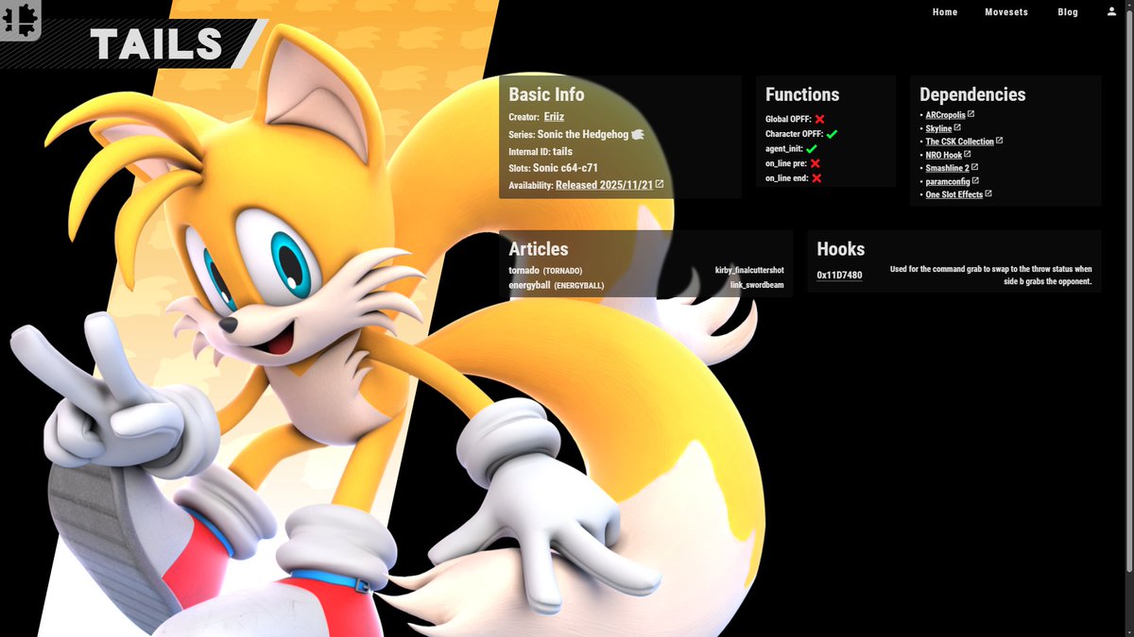
Task: Click the Character OPFF label
Action: pyautogui.click(x=794, y=134)
